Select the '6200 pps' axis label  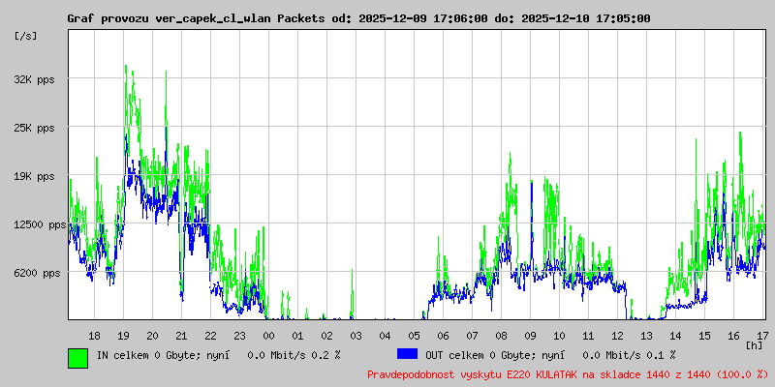click(37, 273)
